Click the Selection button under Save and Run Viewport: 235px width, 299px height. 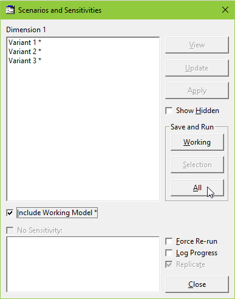click(197, 165)
